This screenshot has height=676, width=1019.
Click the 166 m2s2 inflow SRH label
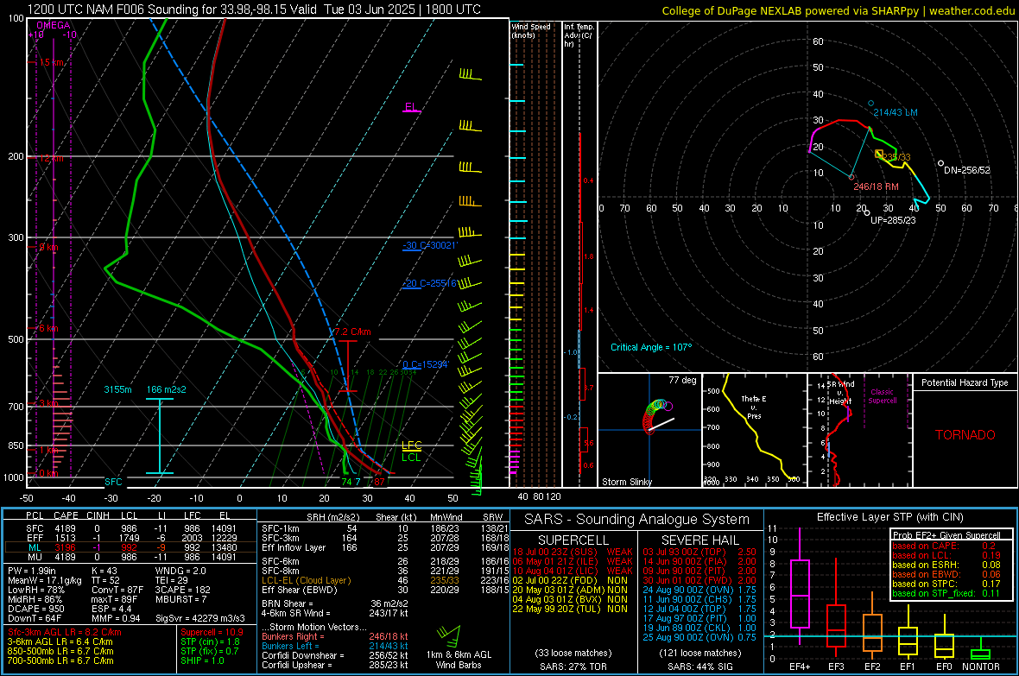[x=167, y=389]
